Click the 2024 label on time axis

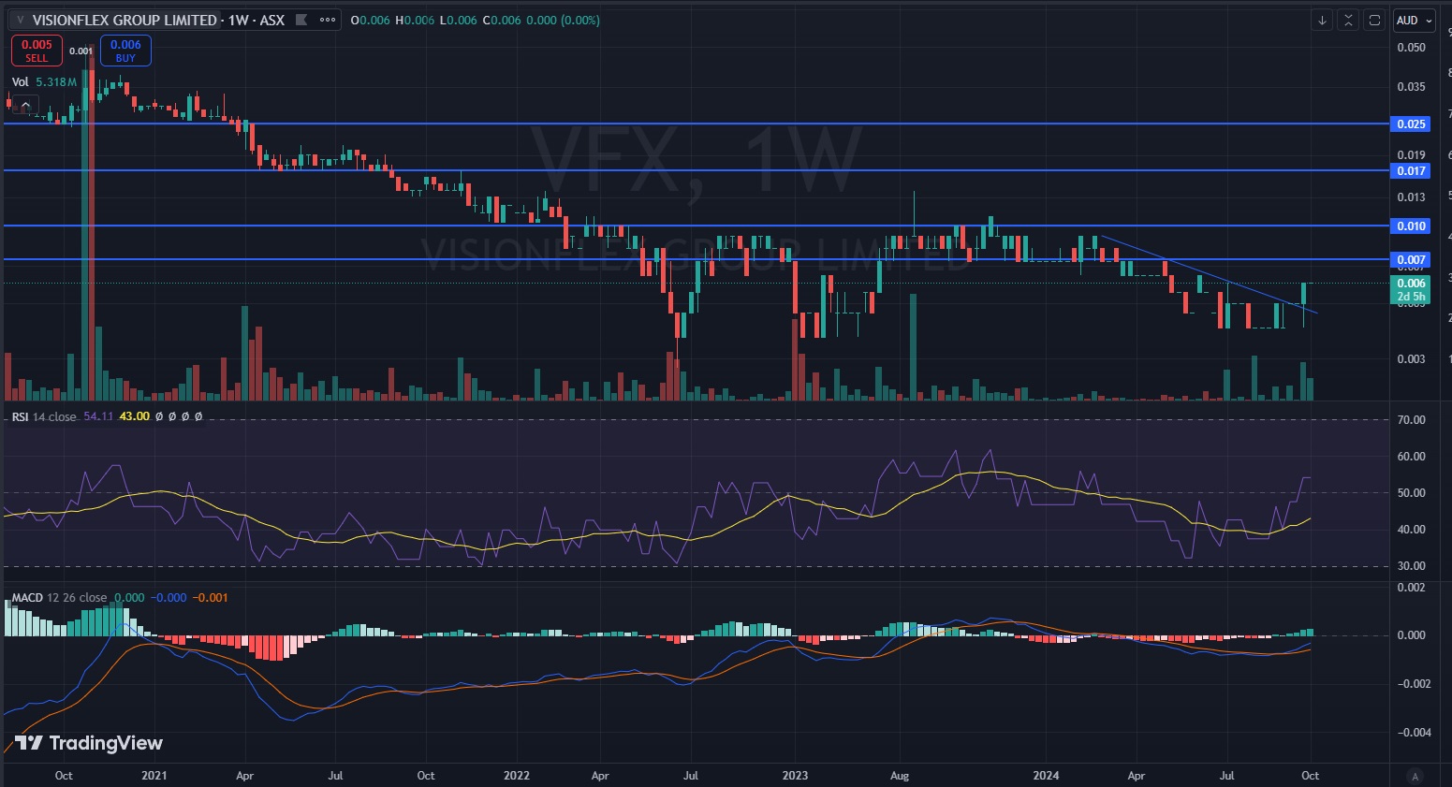click(1046, 776)
